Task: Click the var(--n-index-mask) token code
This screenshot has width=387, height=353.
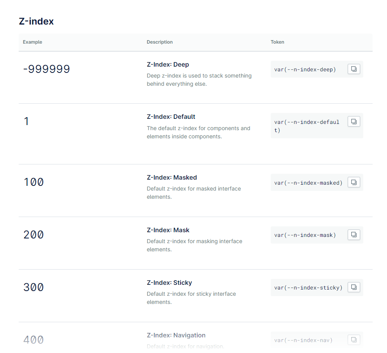Action: point(305,235)
